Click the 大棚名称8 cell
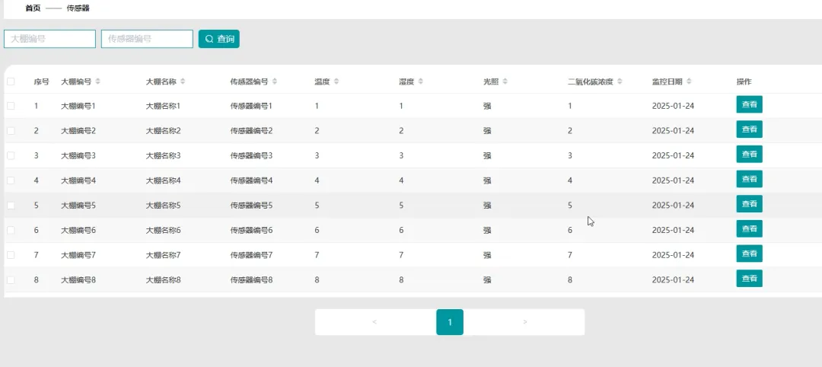The image size is (822, 367). (163, 280)
